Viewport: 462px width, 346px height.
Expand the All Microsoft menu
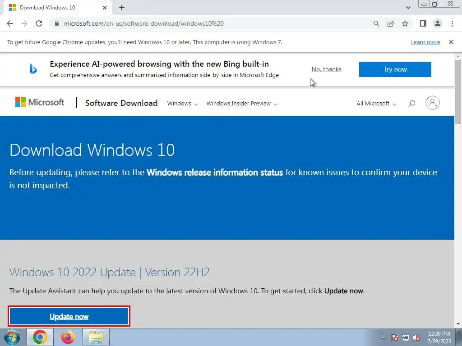pos(376,104)
